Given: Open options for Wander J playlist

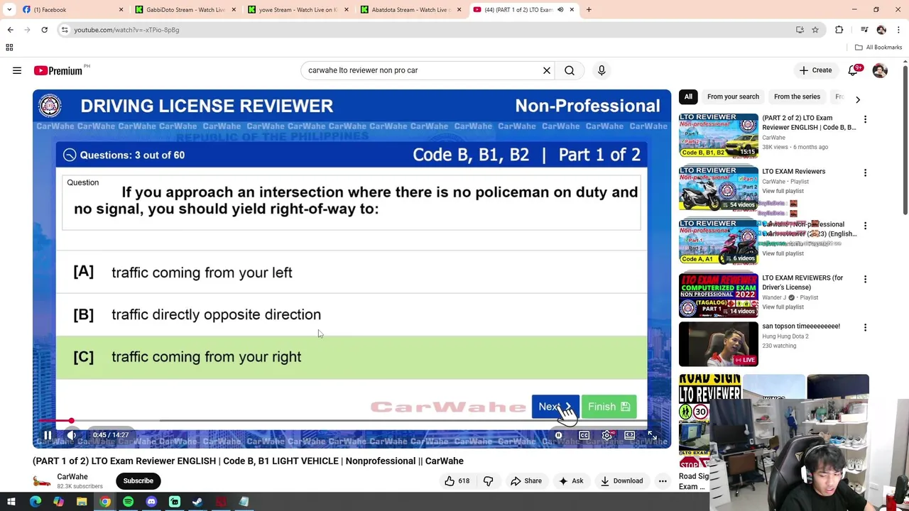Looking at the screenshot, I should (865, 279).
